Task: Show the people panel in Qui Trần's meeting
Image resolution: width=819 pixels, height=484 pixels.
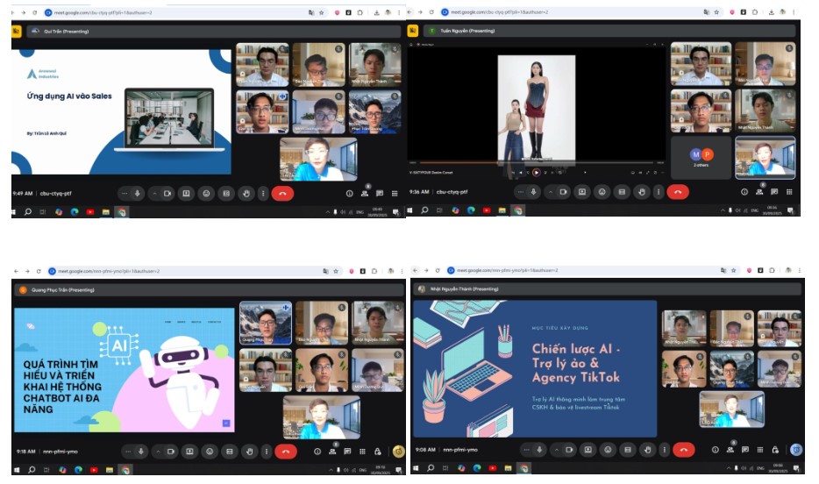Action: click(364, 193)
